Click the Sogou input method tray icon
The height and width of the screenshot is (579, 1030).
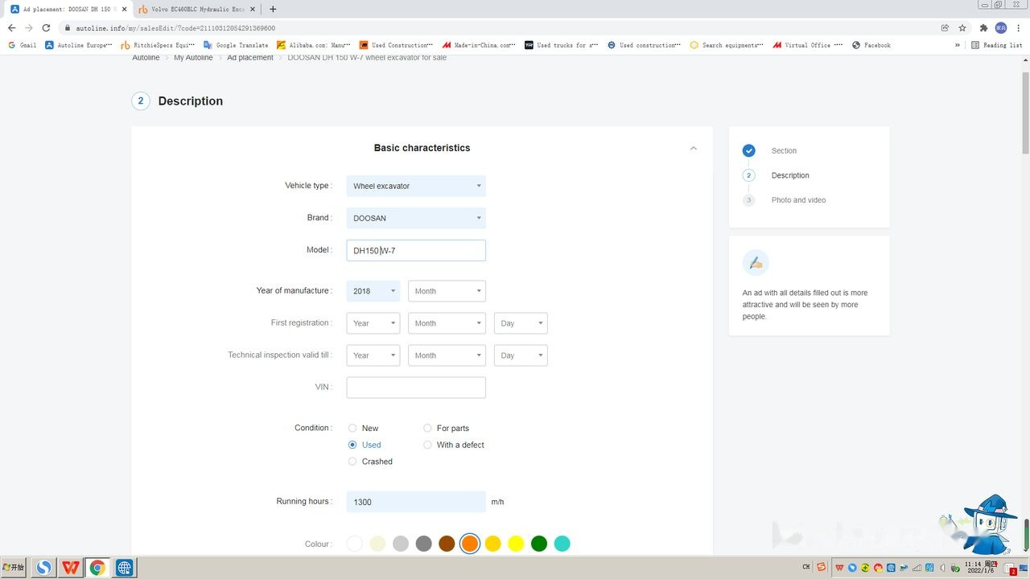pyautogui.click(x=821, y=567)
